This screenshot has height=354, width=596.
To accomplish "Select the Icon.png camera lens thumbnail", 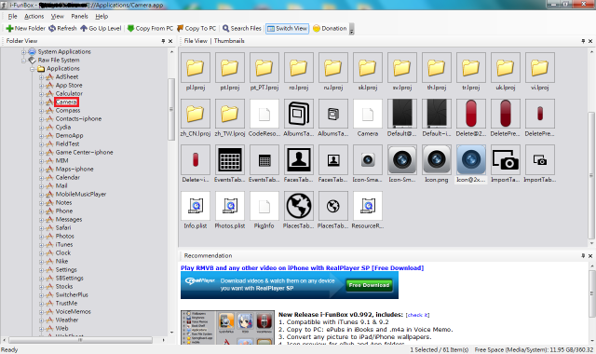I will (437, 159).
